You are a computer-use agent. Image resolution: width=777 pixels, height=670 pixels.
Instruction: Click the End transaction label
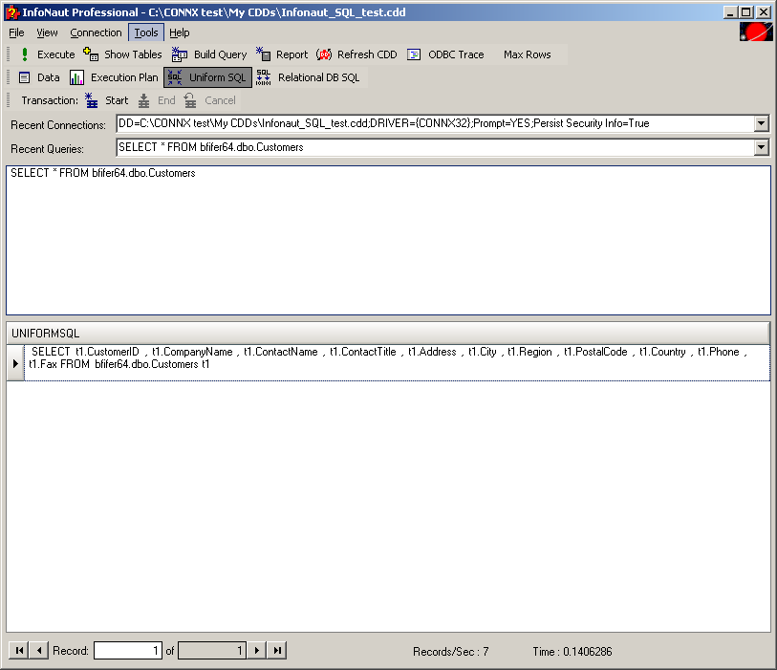tap(166, 100)
